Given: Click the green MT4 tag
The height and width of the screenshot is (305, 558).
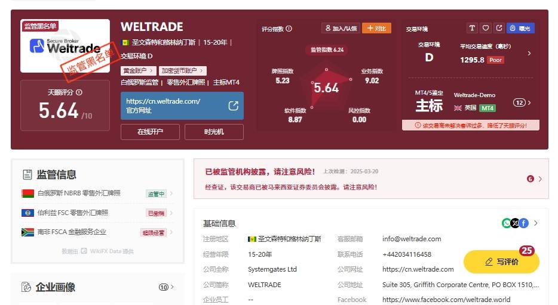Looking at the screenshot, I should [488, 108].
